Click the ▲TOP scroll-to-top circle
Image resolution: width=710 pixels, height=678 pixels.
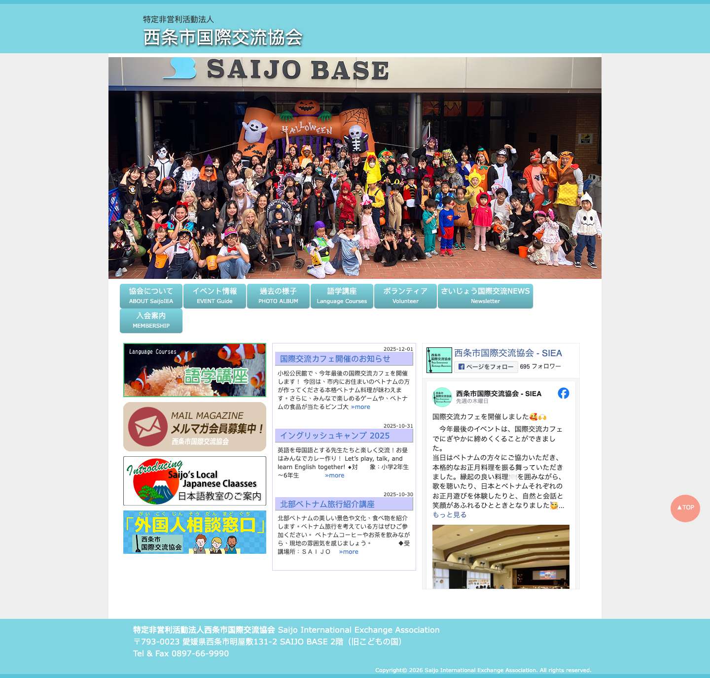point(686,508)
